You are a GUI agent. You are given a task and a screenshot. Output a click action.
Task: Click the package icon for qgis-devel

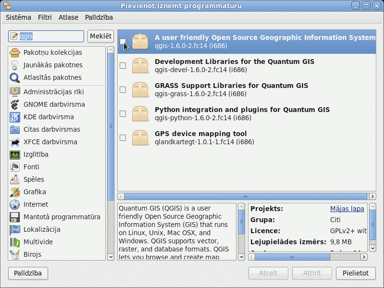coord(140,66)
